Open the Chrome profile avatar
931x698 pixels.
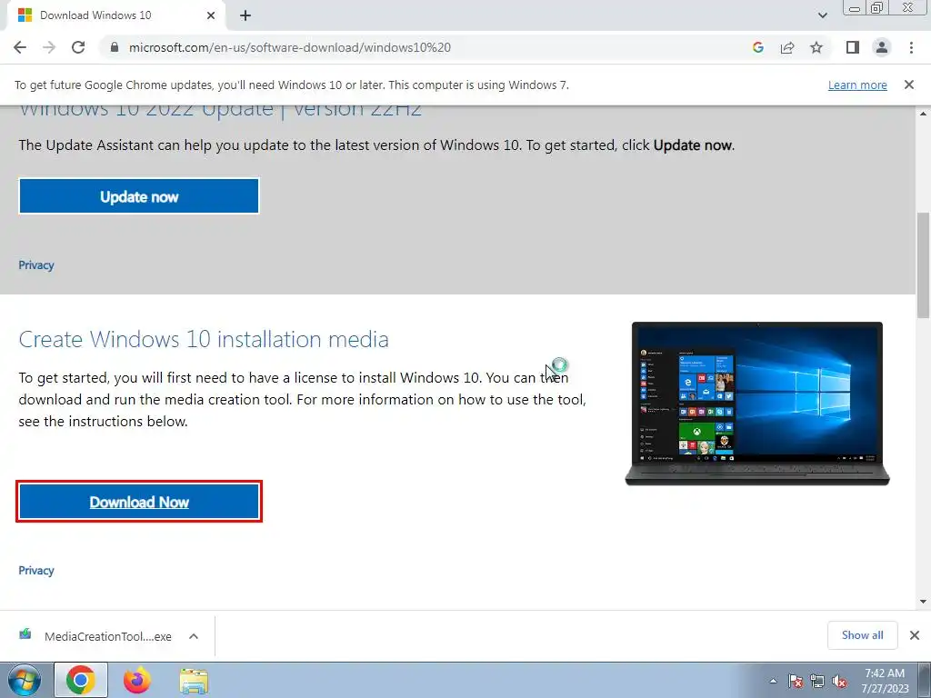pos(882,47)
